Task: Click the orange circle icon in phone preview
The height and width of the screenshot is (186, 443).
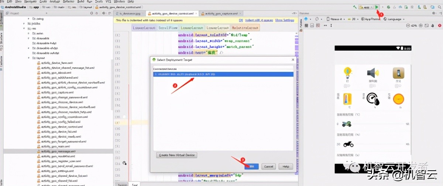Action: pos(398,99)
